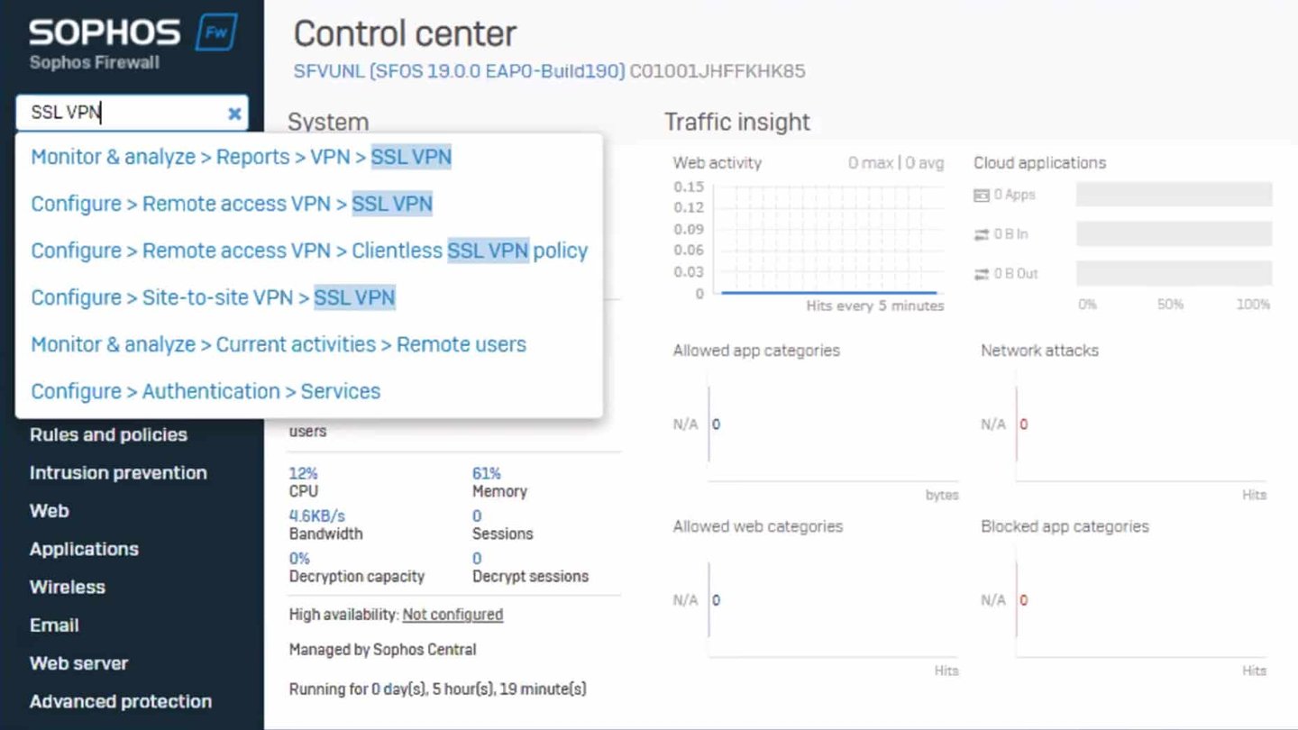Click the Cloud applications B In icon
The image size is (1298, 730).
click(x=982, y=234)
